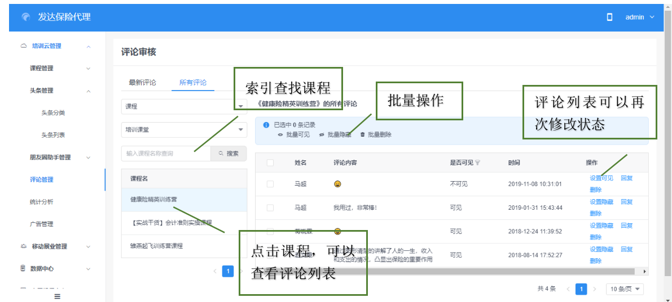Screen dimensions: 672x302
Task: Click the database icon beside 数据中心
Action: (23, 269)
